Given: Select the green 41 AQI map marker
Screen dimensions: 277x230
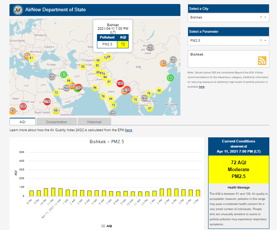Looking at the screenshot, I should [63, 75].
